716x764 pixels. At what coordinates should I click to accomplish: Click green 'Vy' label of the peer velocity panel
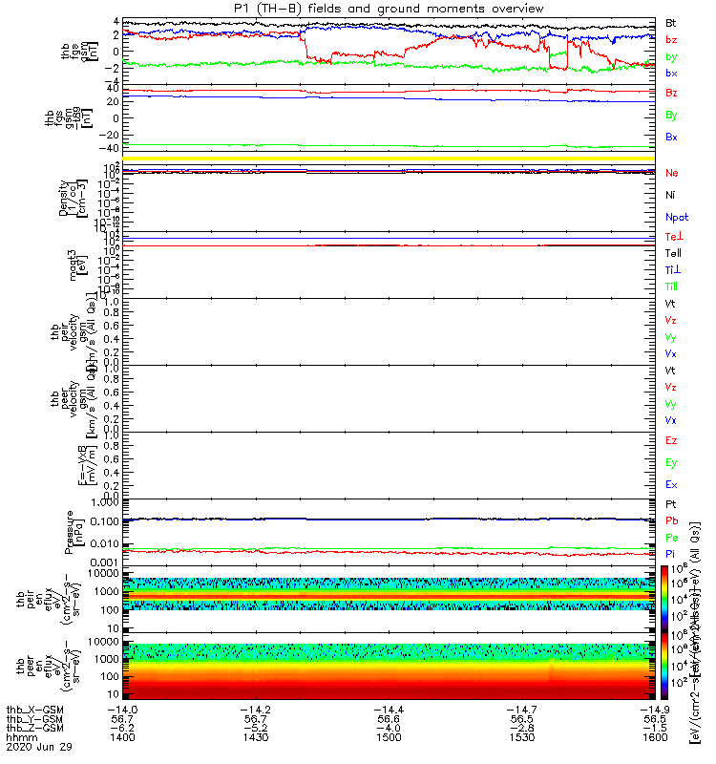pos(670,404)
